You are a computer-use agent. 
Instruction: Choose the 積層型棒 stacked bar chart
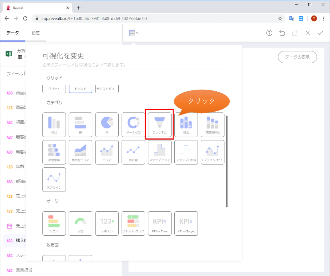point(54,152)
